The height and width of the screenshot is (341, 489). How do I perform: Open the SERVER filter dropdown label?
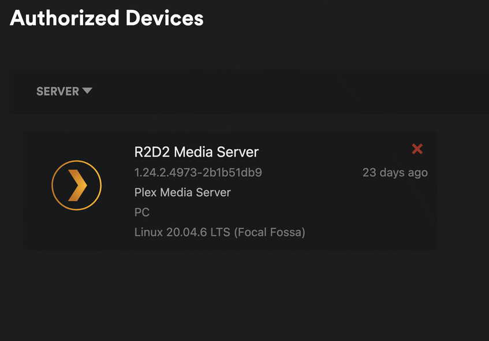click(58, 91)
